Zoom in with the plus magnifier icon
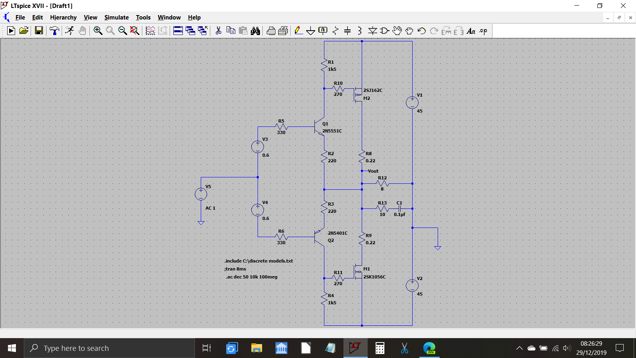 [x=98, y=31]
